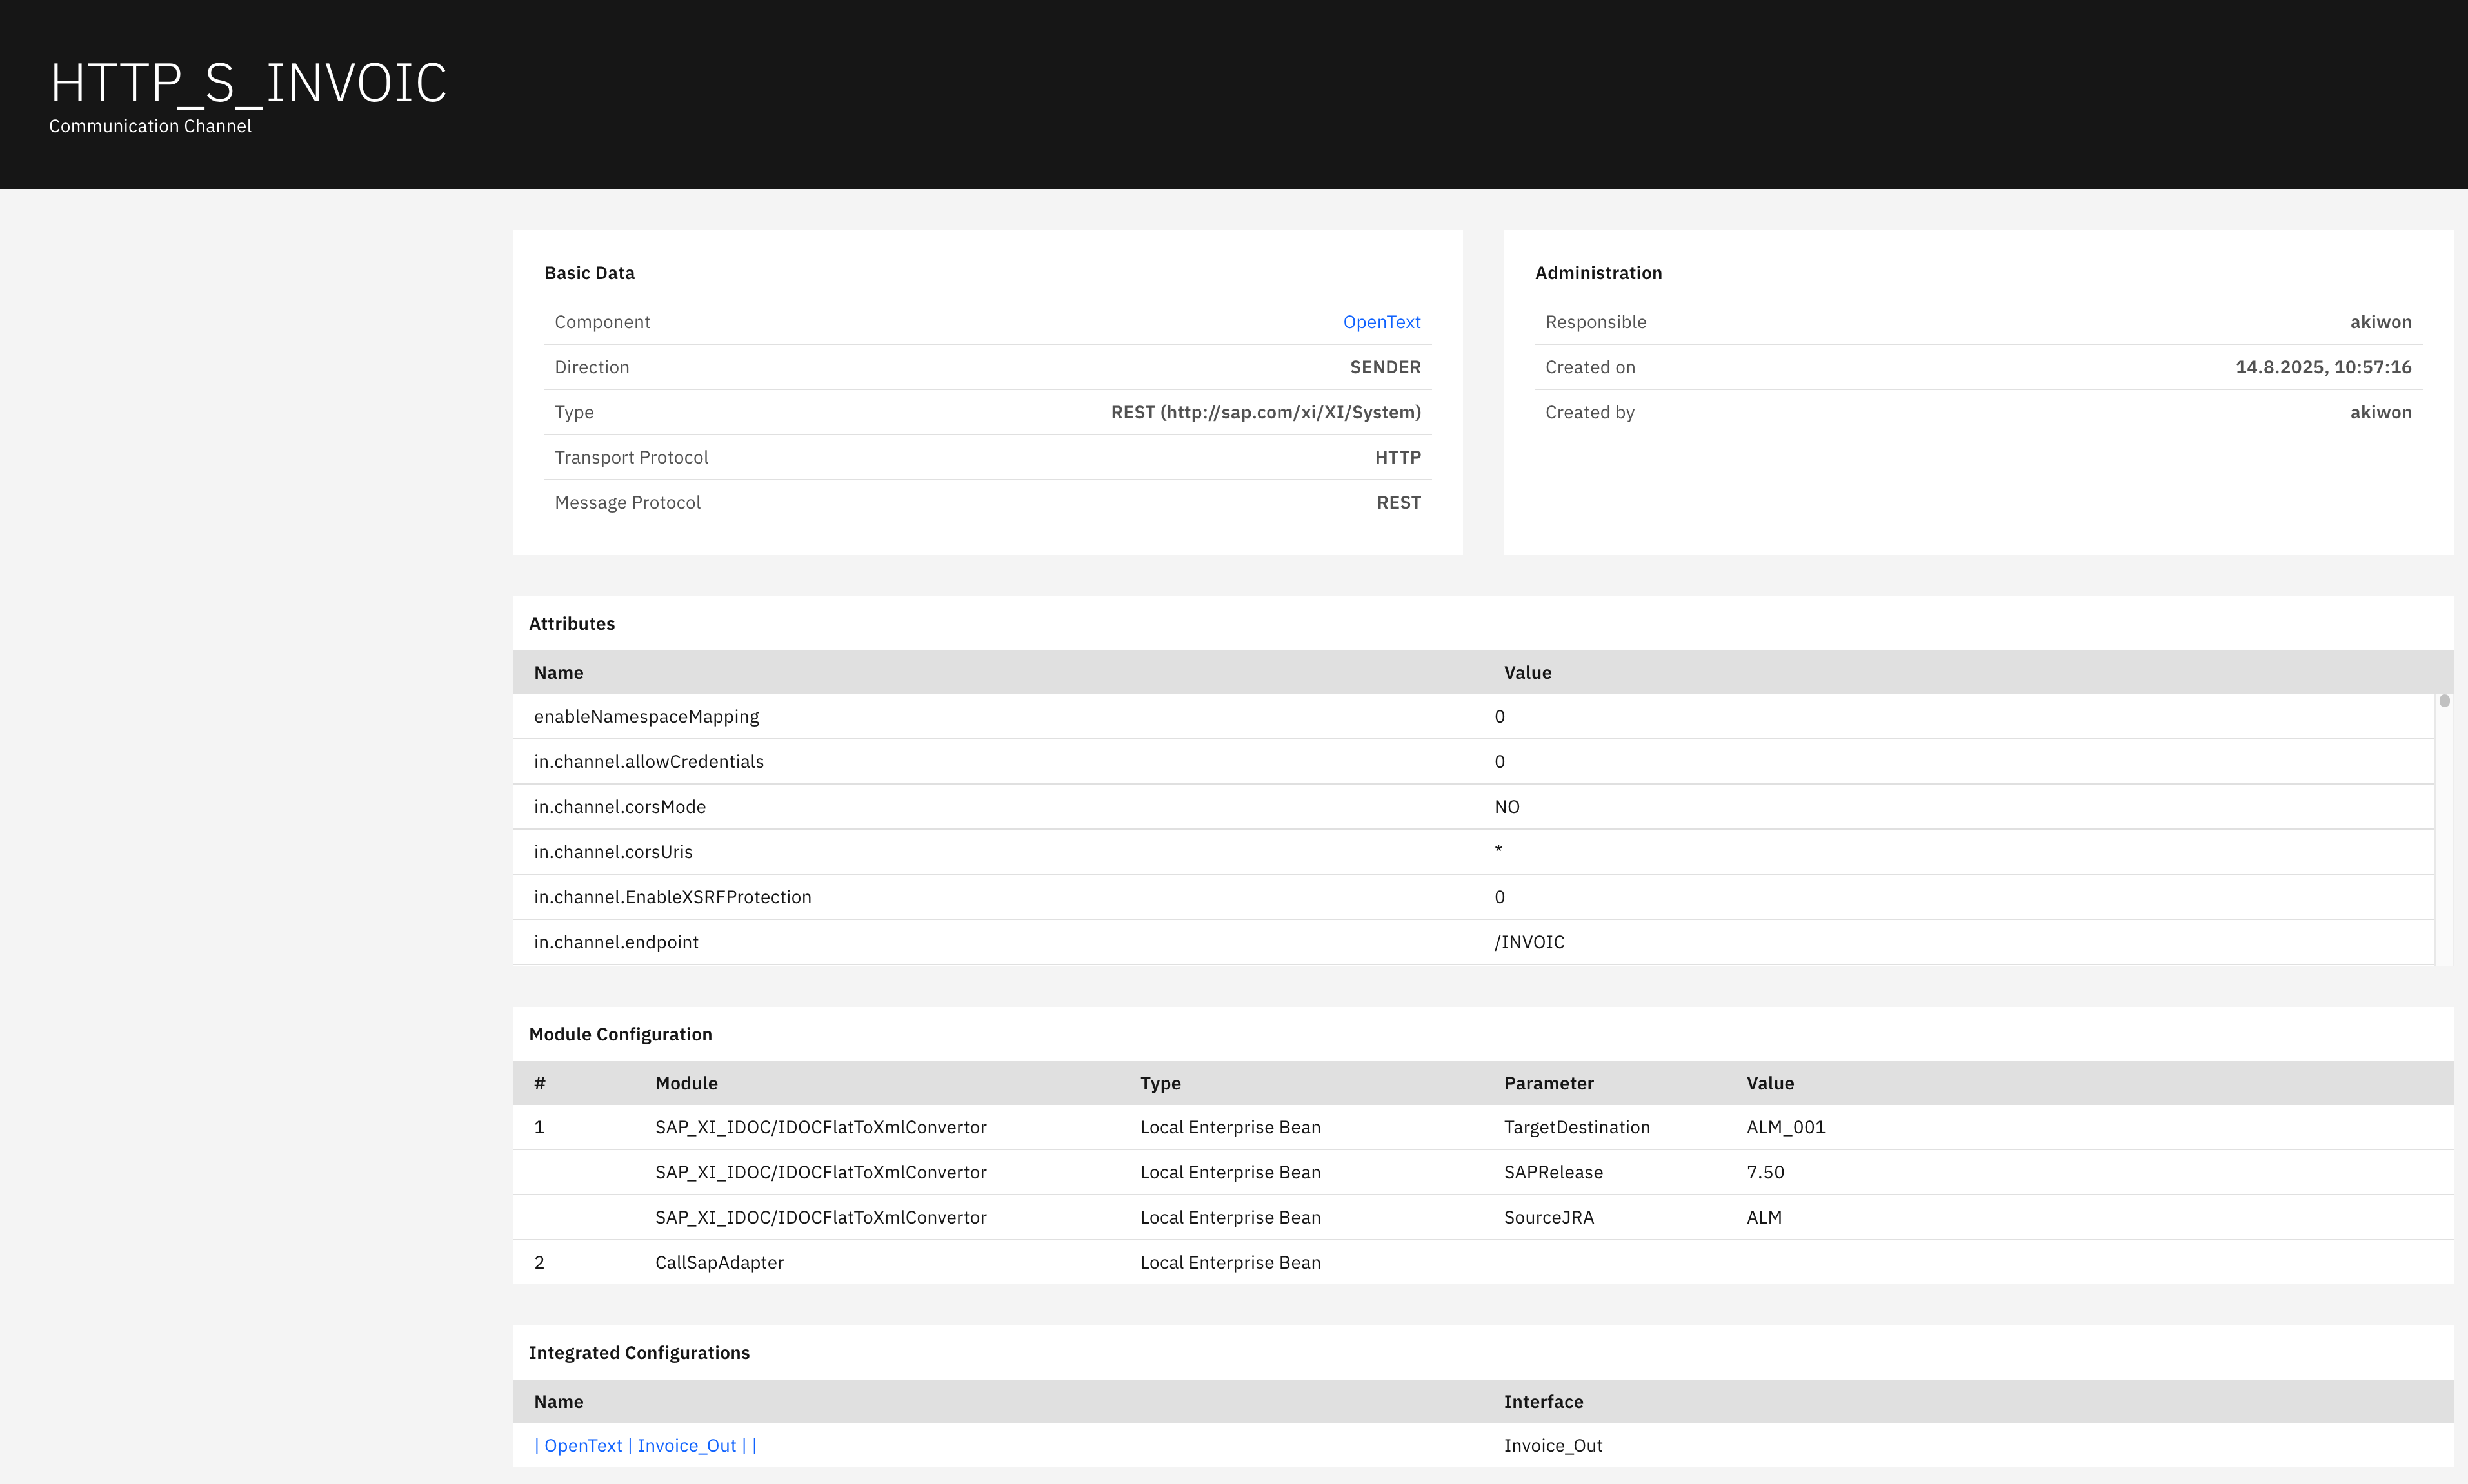Select the in.channel.corsMode attribute row
2468x1484 pixels.
[x=619, y=807]
